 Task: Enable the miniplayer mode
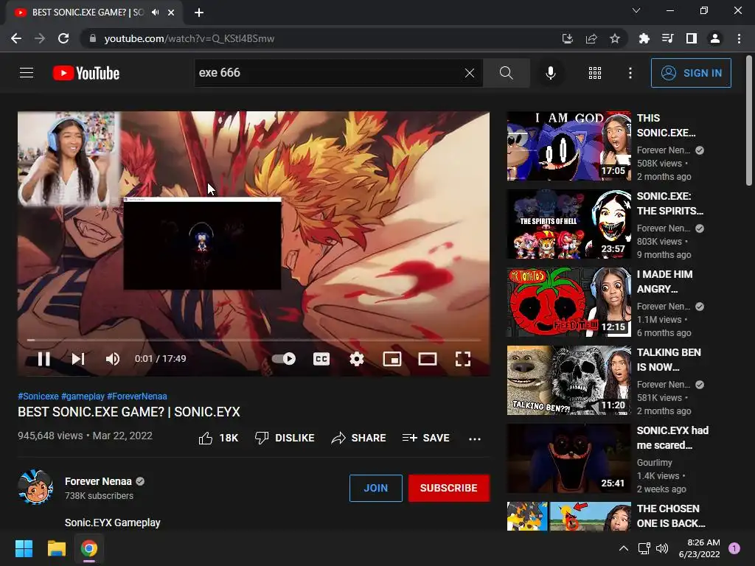(392, 359)
